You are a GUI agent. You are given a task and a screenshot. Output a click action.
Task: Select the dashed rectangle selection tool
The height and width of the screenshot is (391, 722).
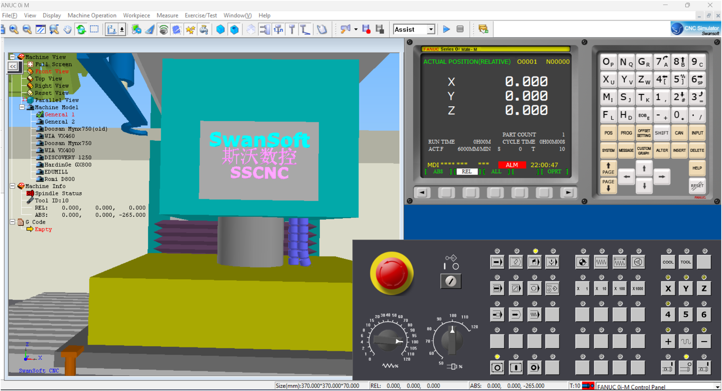point(94,29)
